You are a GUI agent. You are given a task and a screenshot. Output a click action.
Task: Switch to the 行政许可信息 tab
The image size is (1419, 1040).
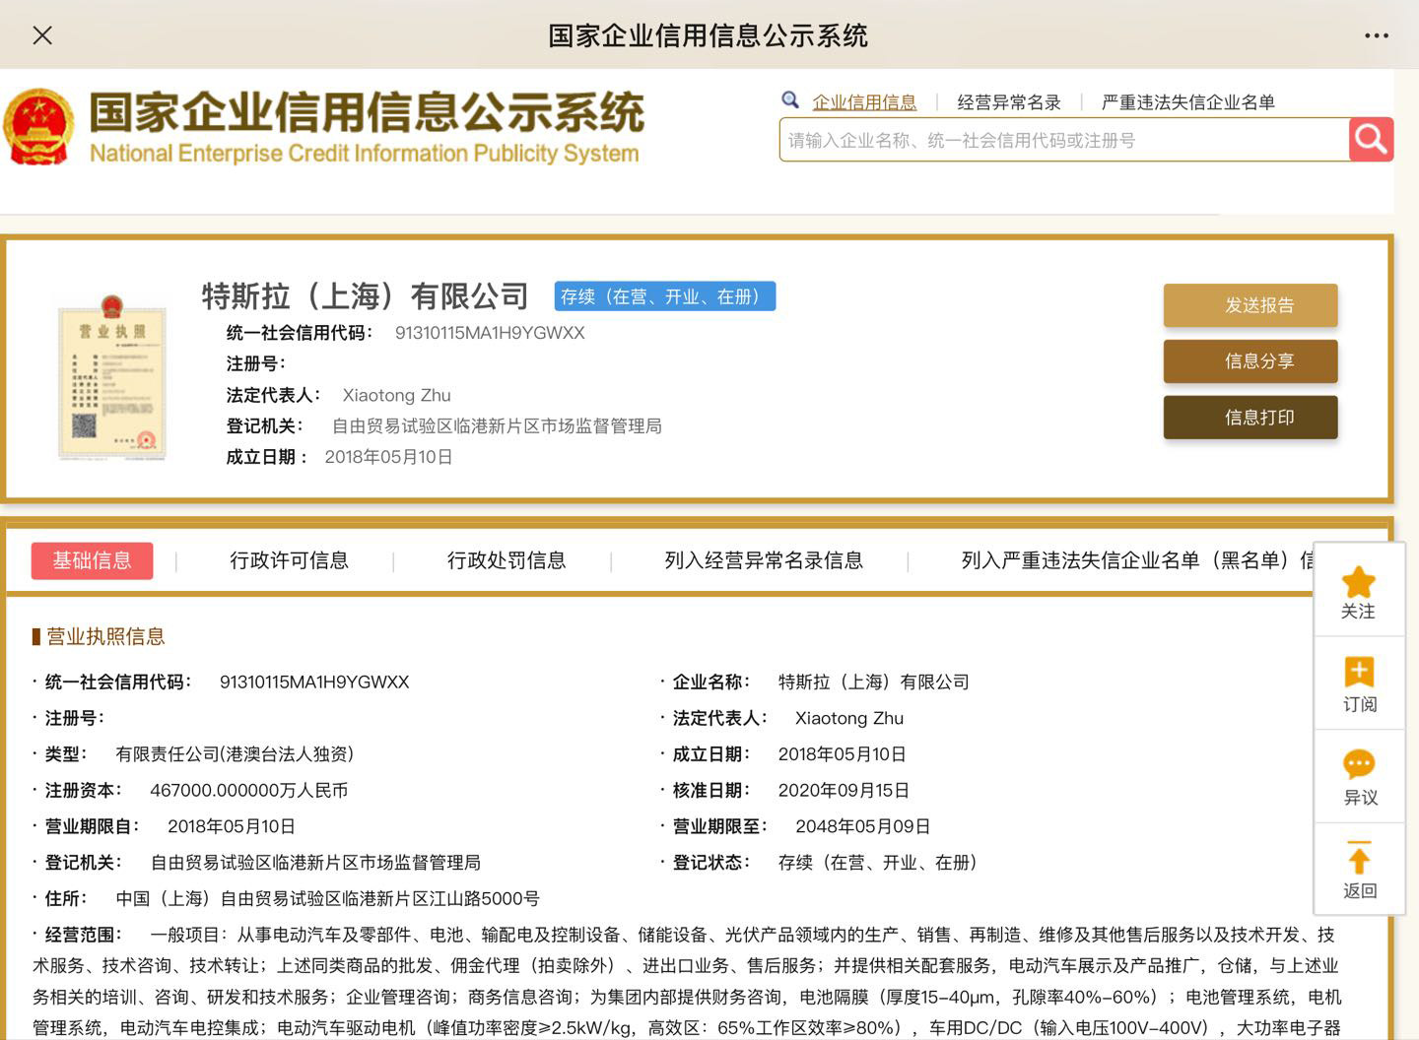(289, 560)
